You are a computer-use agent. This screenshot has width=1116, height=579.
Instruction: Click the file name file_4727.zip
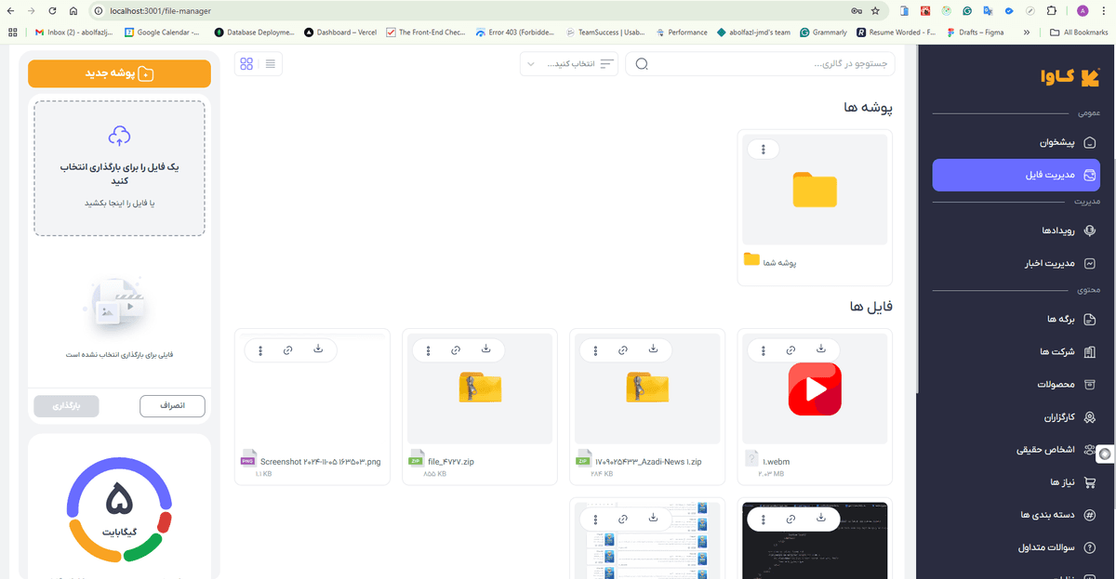(x=451, y=461)
